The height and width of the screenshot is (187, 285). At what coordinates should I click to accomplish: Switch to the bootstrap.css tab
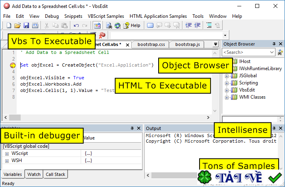[151, 45]
